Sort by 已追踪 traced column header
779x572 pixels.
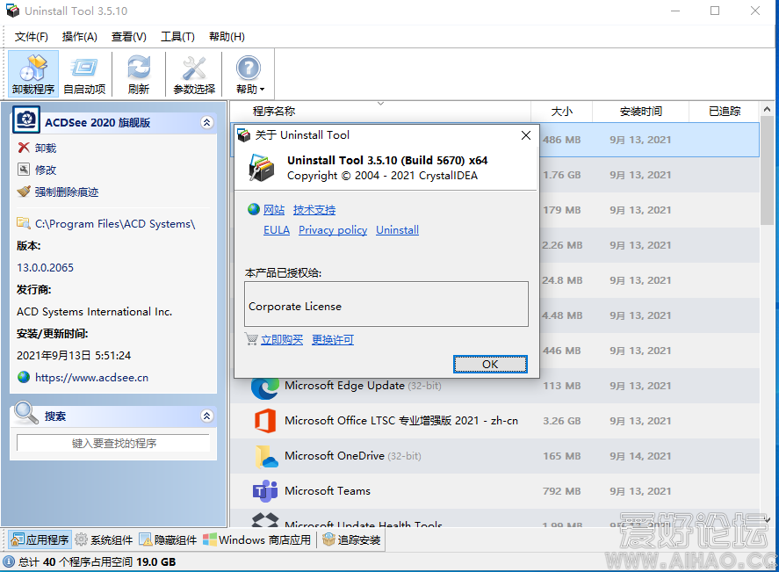coord(724,112)
